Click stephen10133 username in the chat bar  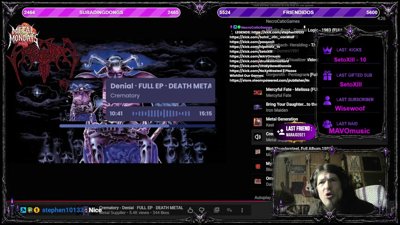pyautogui.click(x=63, y=210)
